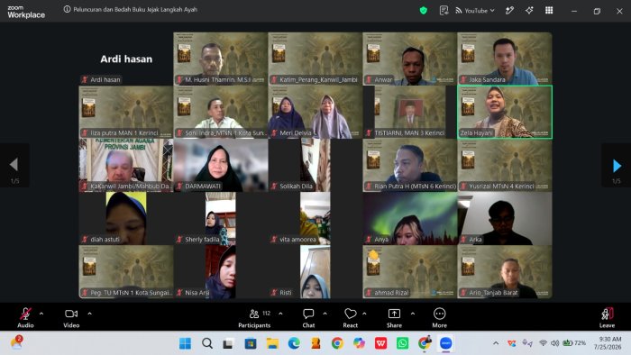Open the AI Companion sparkle icon
Viewport: 631px width, 355px height.
[529, 11]
